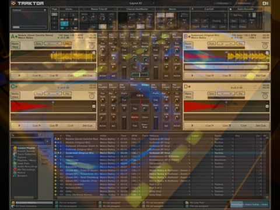The image size is (280, 210).
Task: Click the waveform zoom icon on deck A
Action: (x=94, y=52)
